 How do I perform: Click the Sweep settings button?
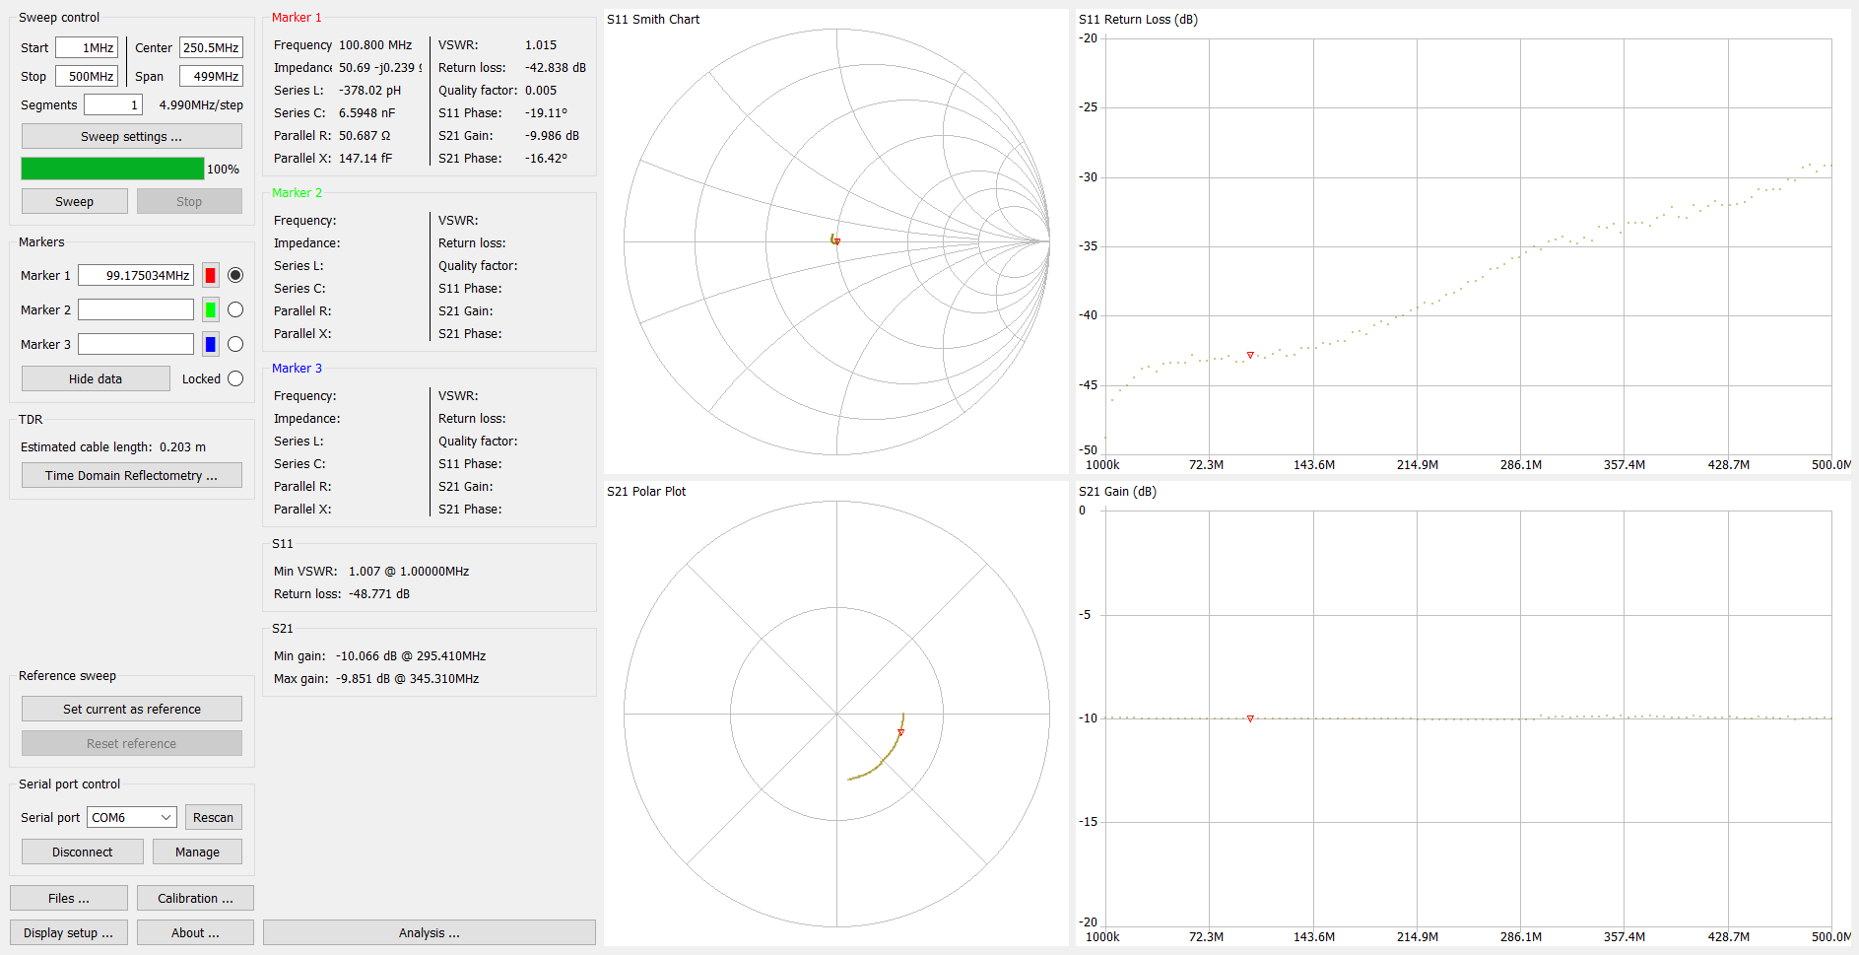tap(131, 136)
